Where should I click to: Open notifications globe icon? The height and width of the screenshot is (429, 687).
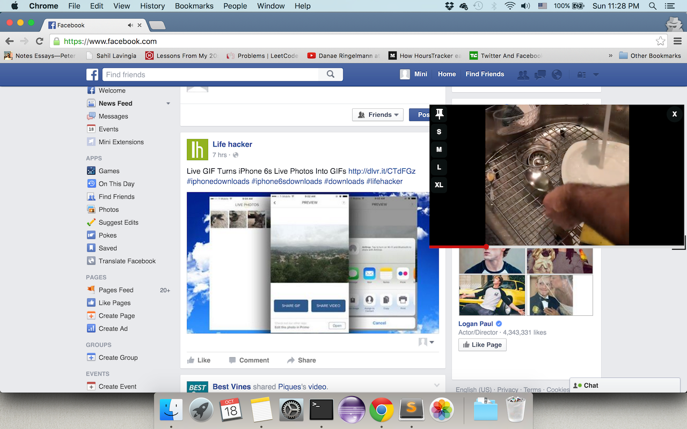coord(557,75)
